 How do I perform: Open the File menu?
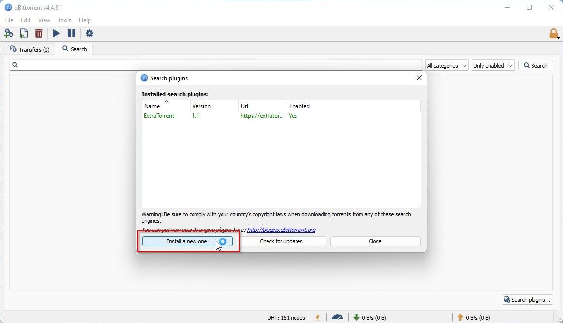pos(9,20)
